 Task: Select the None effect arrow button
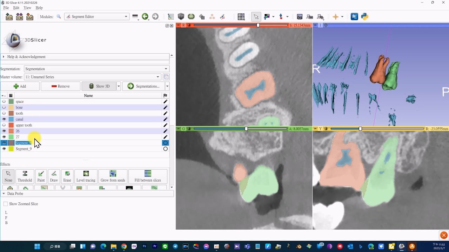(8, 176)
